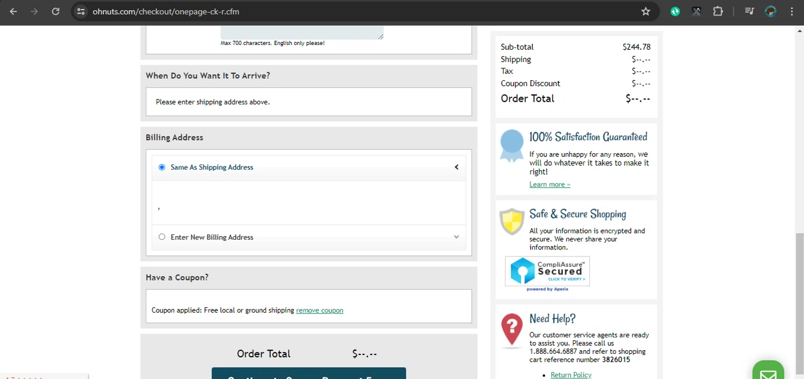Go back to the previous page
The width and height of the screenshot is (804, 379).
(x=13, y=11)
